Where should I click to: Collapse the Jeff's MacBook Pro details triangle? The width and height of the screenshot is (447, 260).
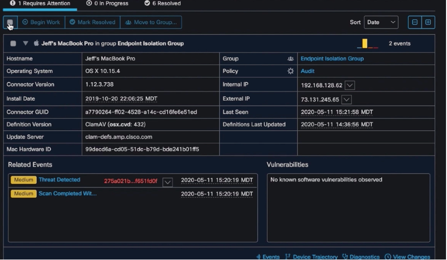(25, 44)
